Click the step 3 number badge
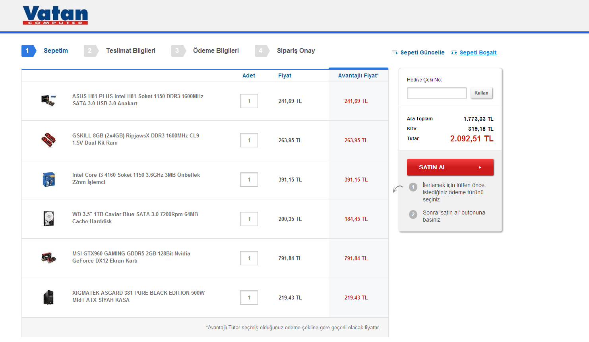 [x=178, y=51]
